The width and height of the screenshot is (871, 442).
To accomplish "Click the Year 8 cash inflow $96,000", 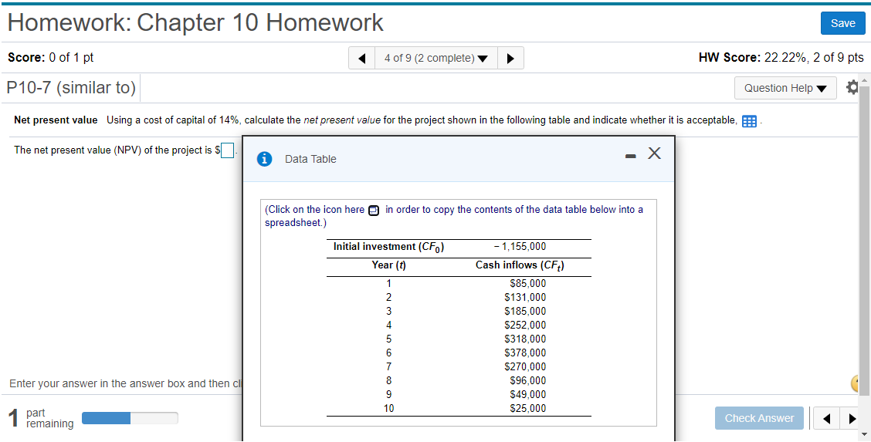I will (x=527, y=380).
